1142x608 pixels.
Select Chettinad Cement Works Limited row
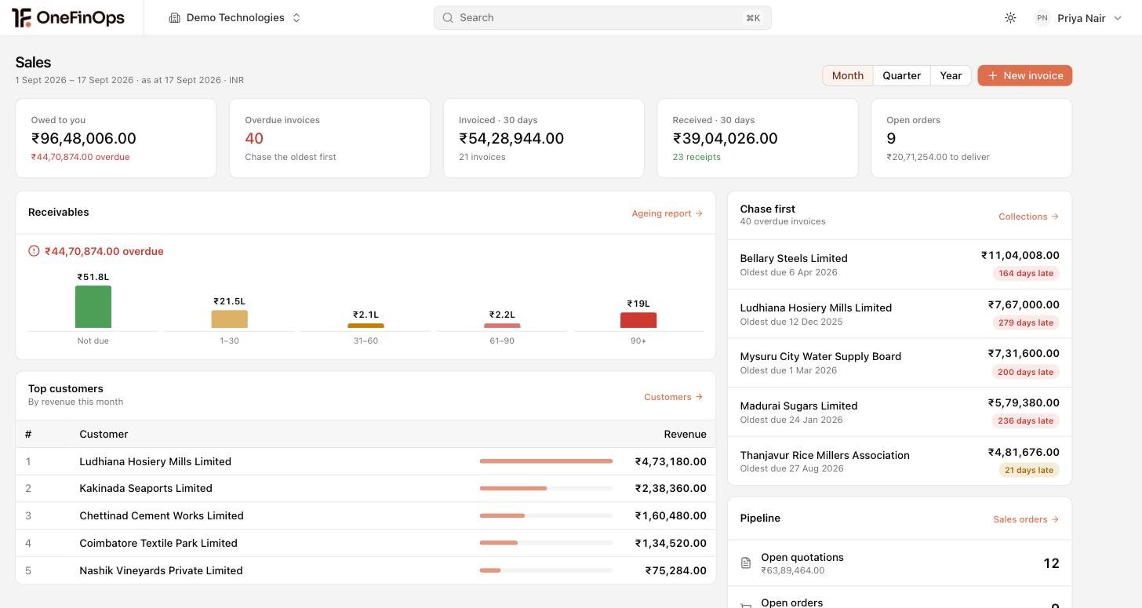(366, 516)
